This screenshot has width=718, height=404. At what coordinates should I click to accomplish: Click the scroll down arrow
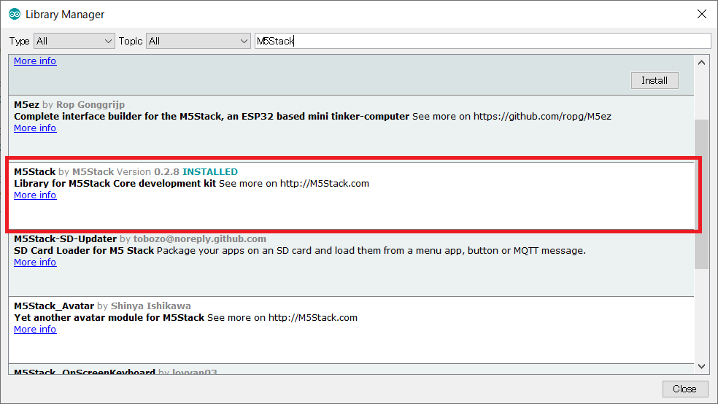(701, 366)
